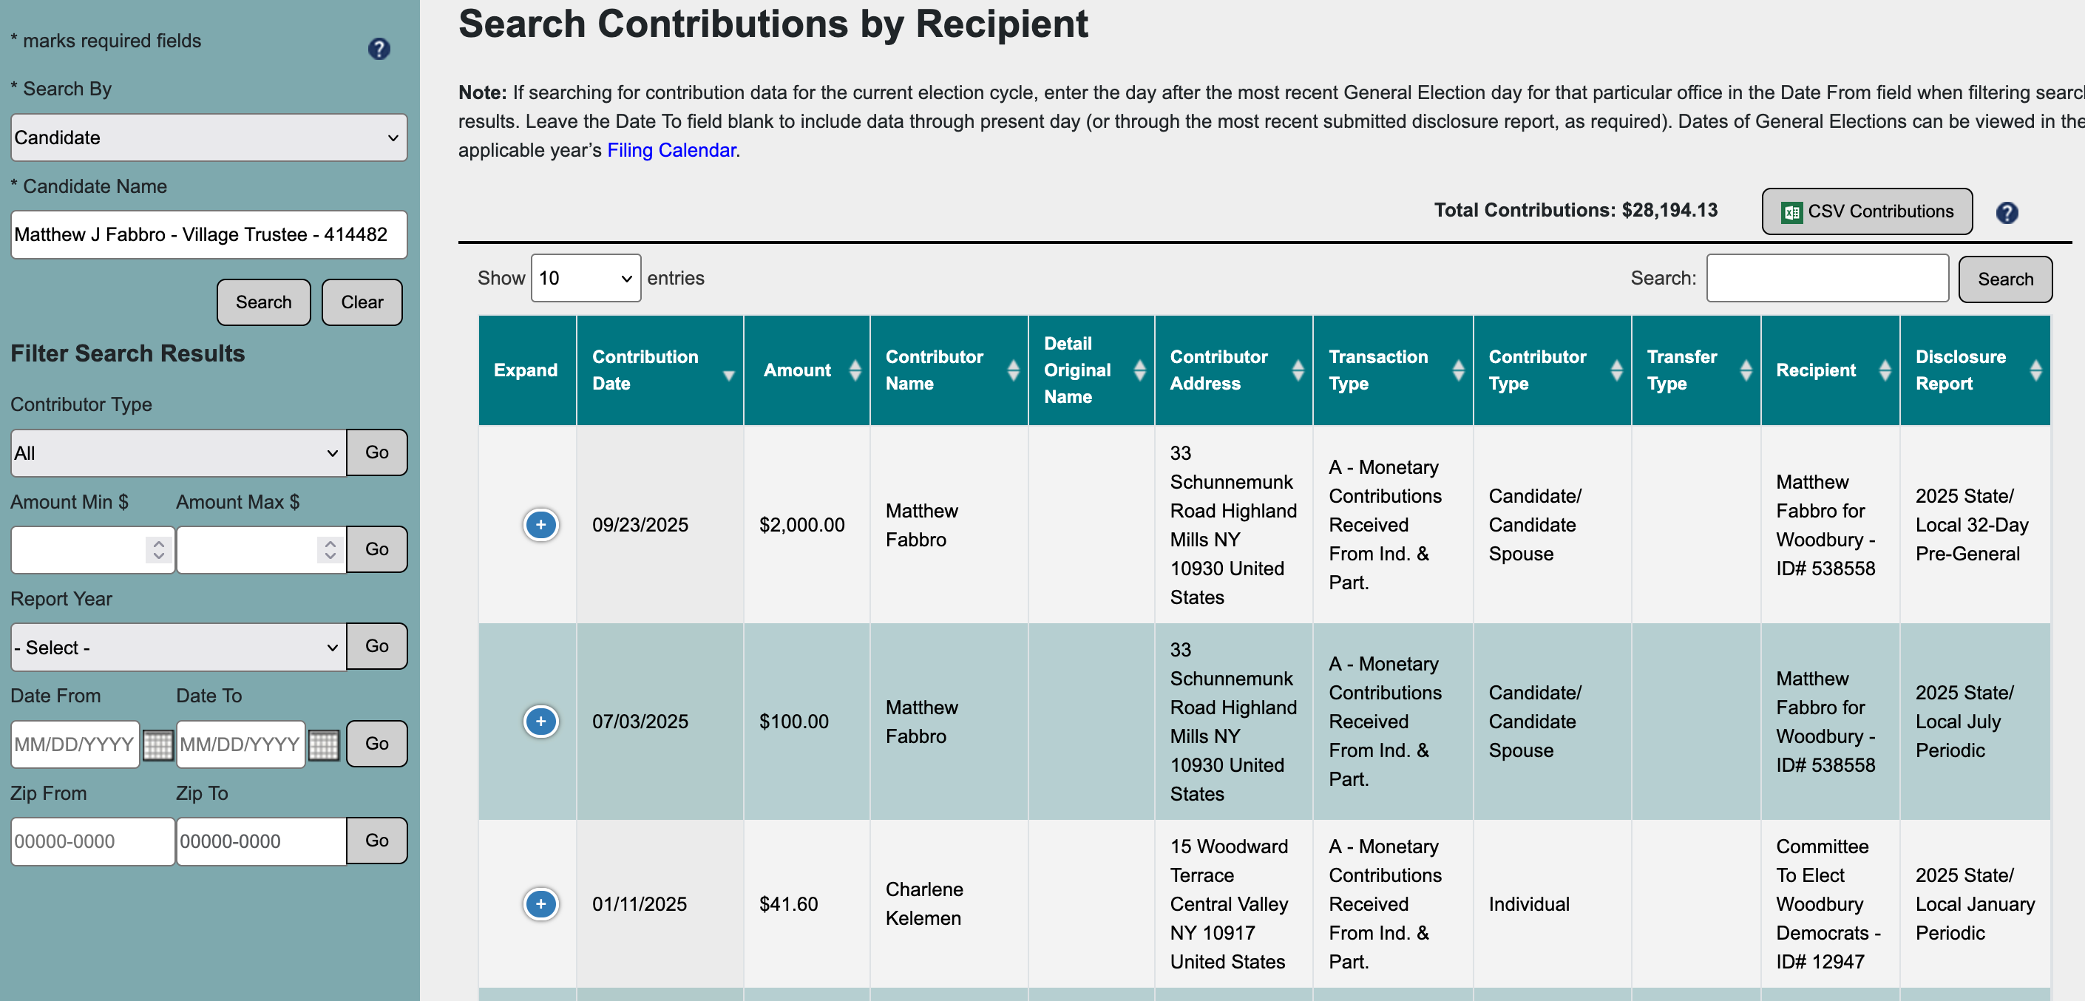This screenshot has width=2085, height=1001.
Task: Sort by Contribution Date header
Action: [x=659, y=370]
